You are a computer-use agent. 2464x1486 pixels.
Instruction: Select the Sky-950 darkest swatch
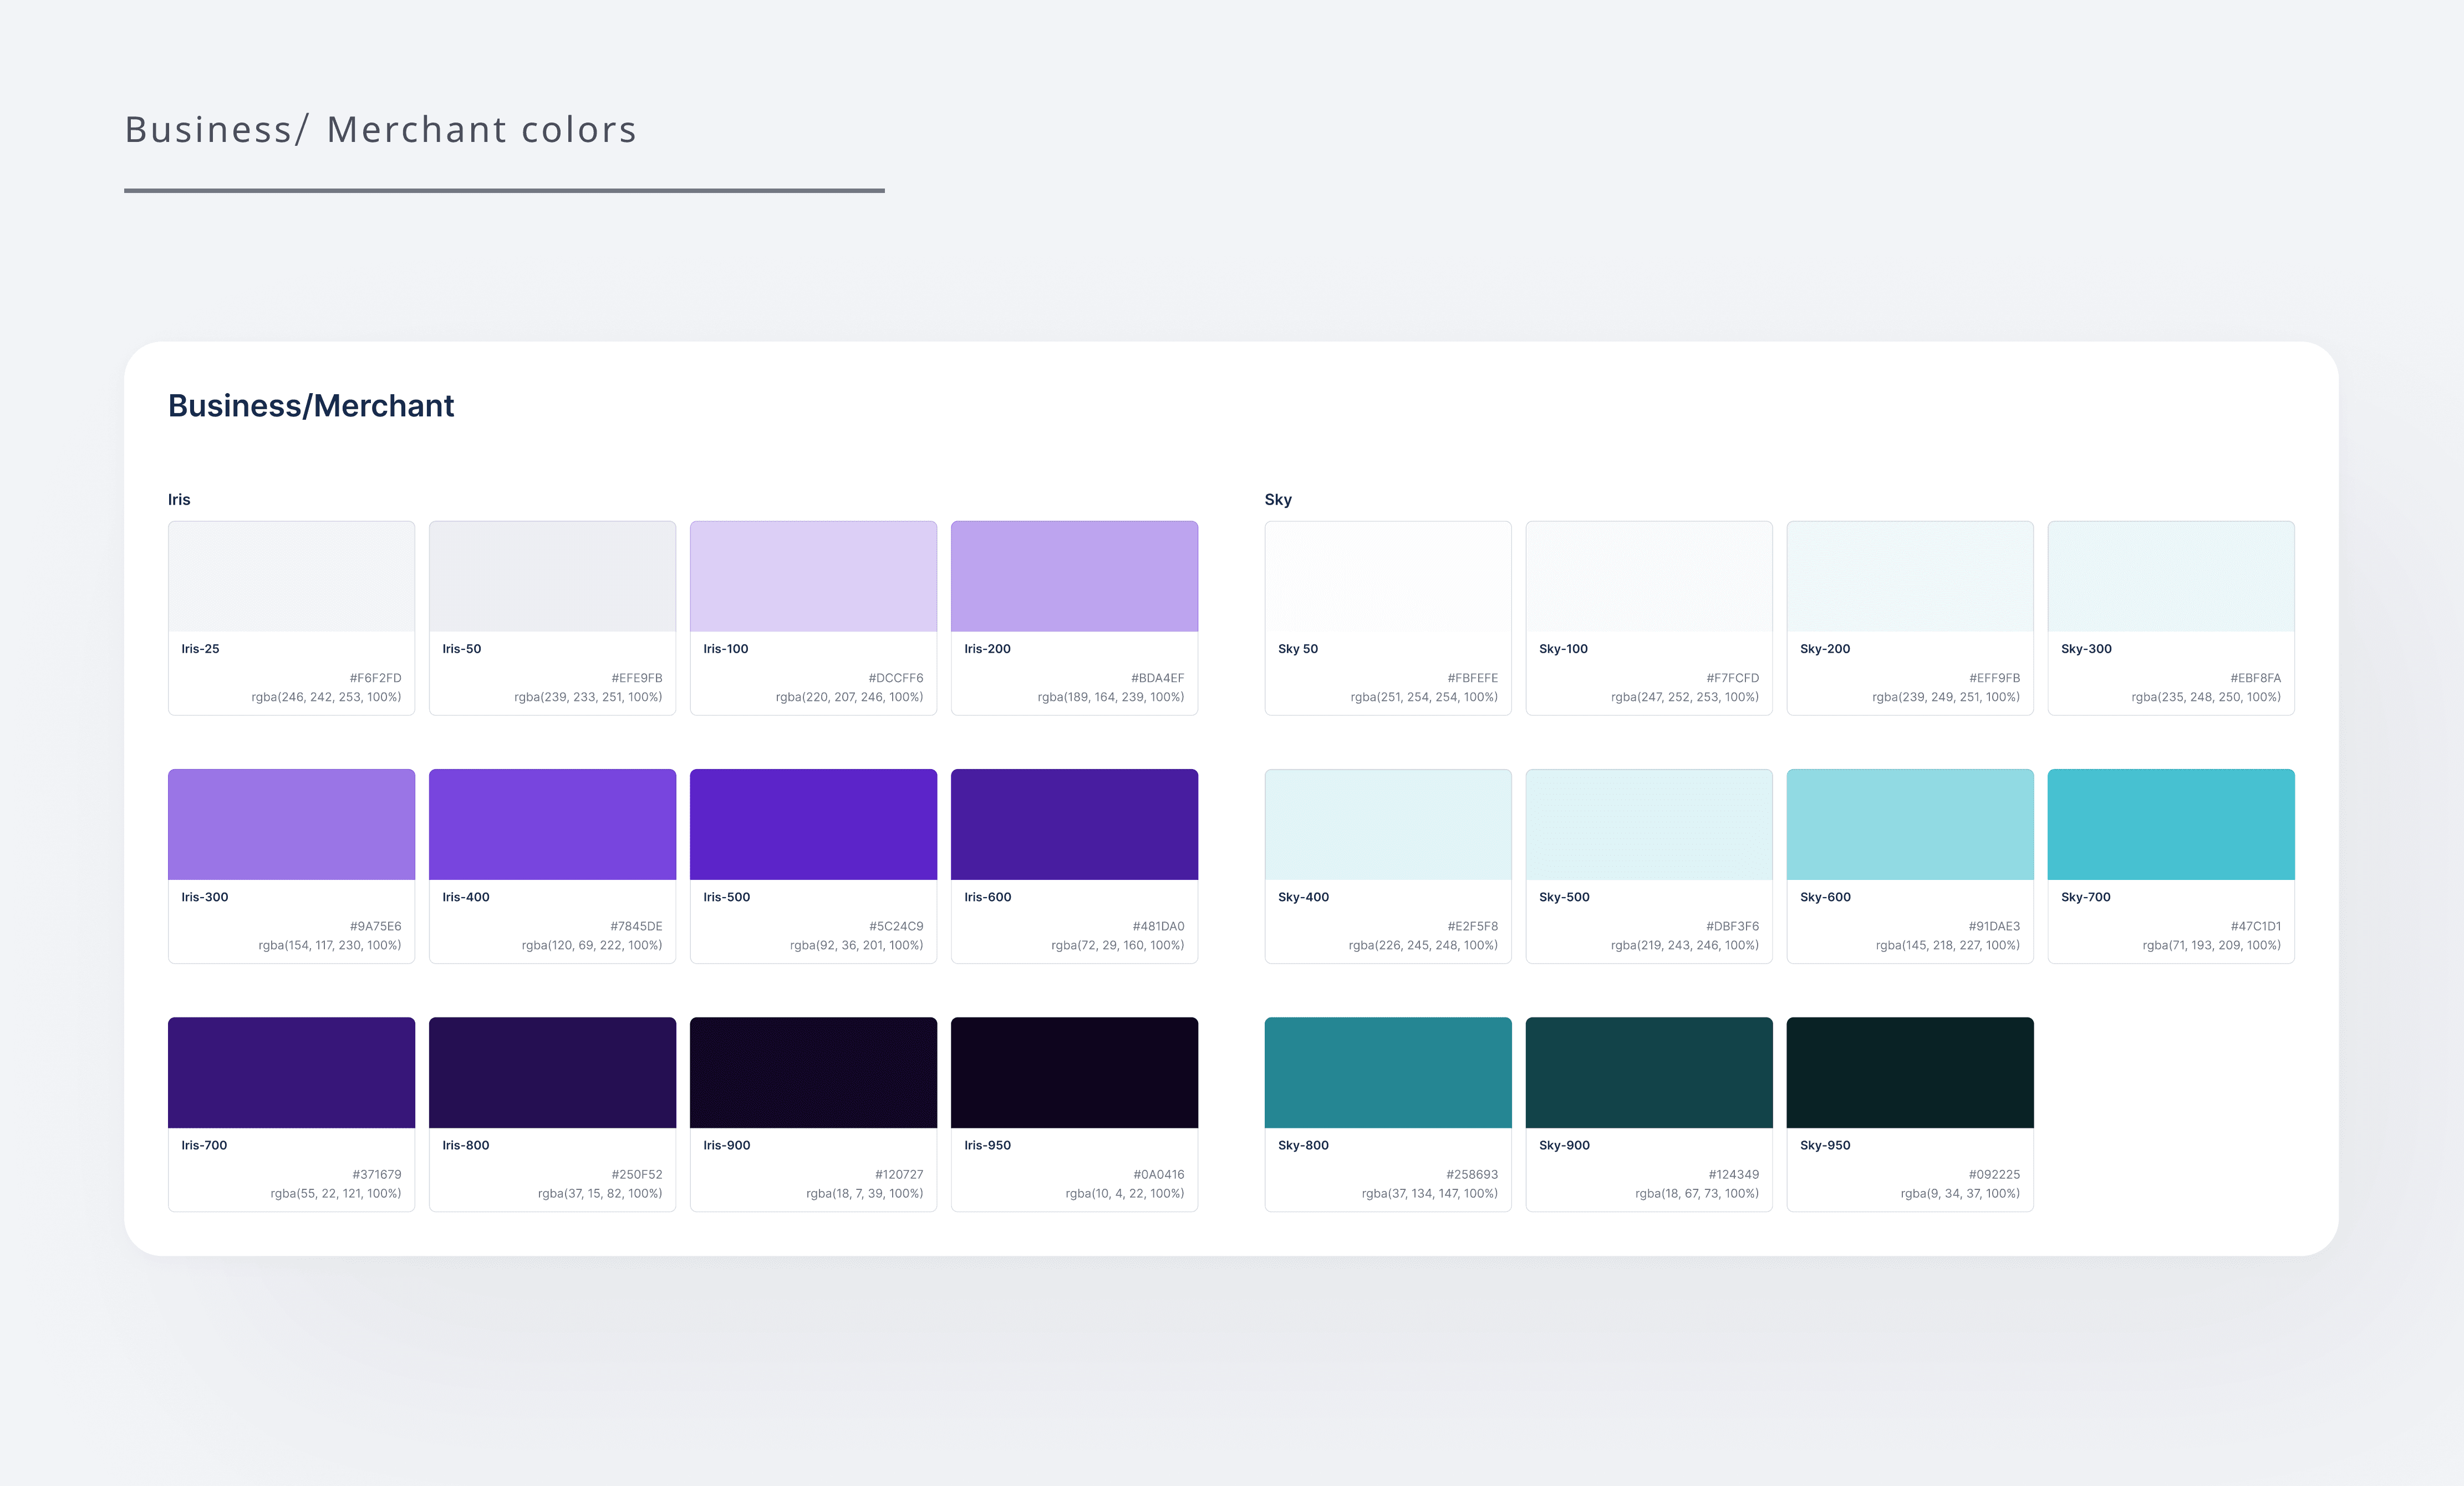point(1909,1072)
